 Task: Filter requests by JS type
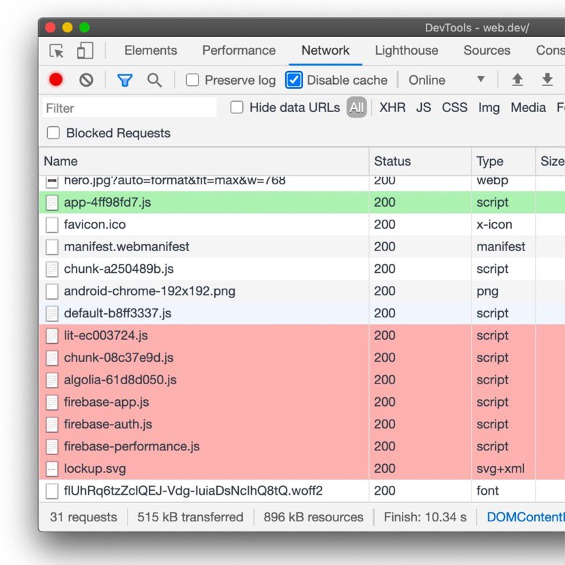coord(423,107)
